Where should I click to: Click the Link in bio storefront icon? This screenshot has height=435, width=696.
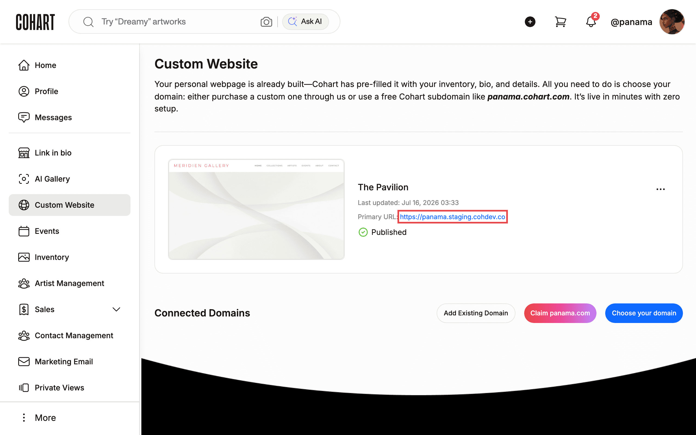tap(24, 153)
